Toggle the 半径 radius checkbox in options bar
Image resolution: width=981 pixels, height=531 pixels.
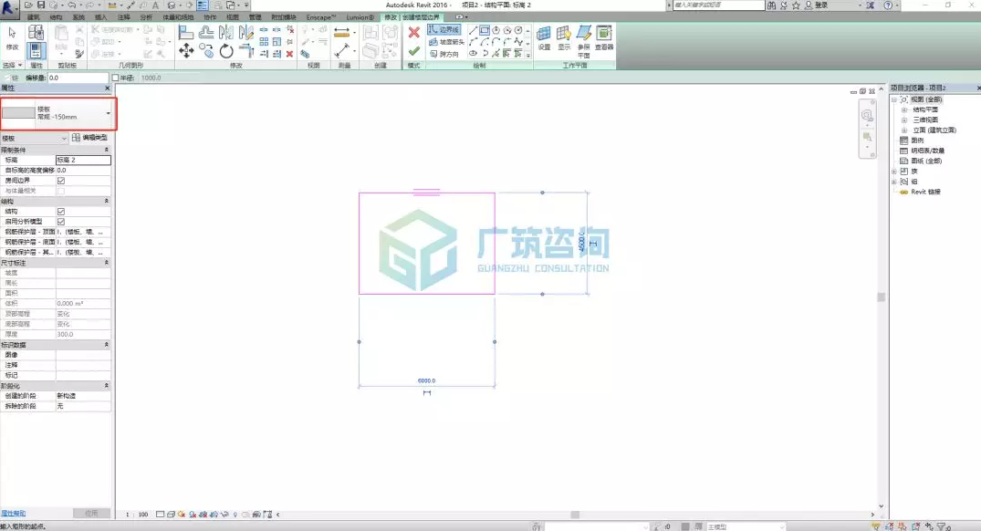point(115,78)
